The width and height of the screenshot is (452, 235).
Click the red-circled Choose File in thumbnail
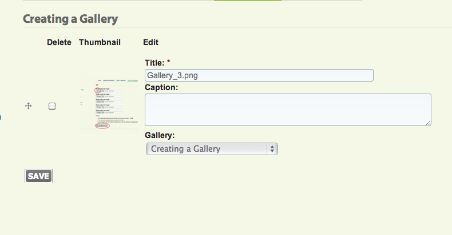[98, 91]
